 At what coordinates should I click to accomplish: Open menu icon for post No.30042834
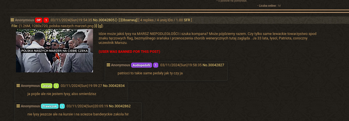click(x=18, y=86)
